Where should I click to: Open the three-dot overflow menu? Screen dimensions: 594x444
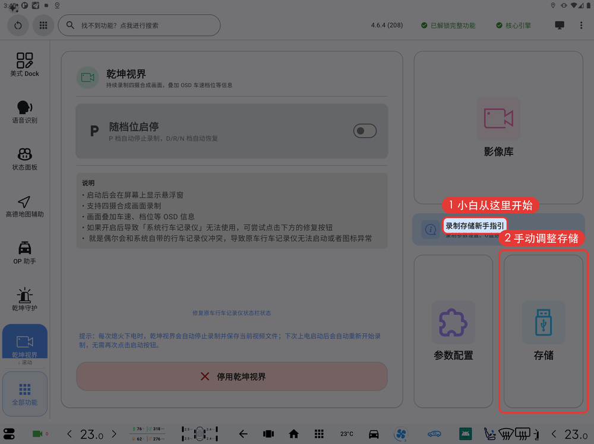coord(581,26)
